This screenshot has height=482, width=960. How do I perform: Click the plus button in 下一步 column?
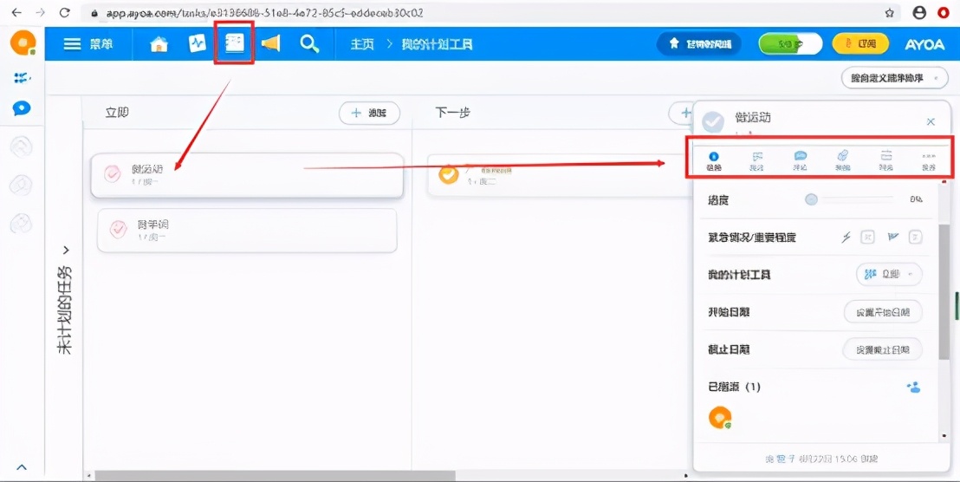[x=683, y=113]
